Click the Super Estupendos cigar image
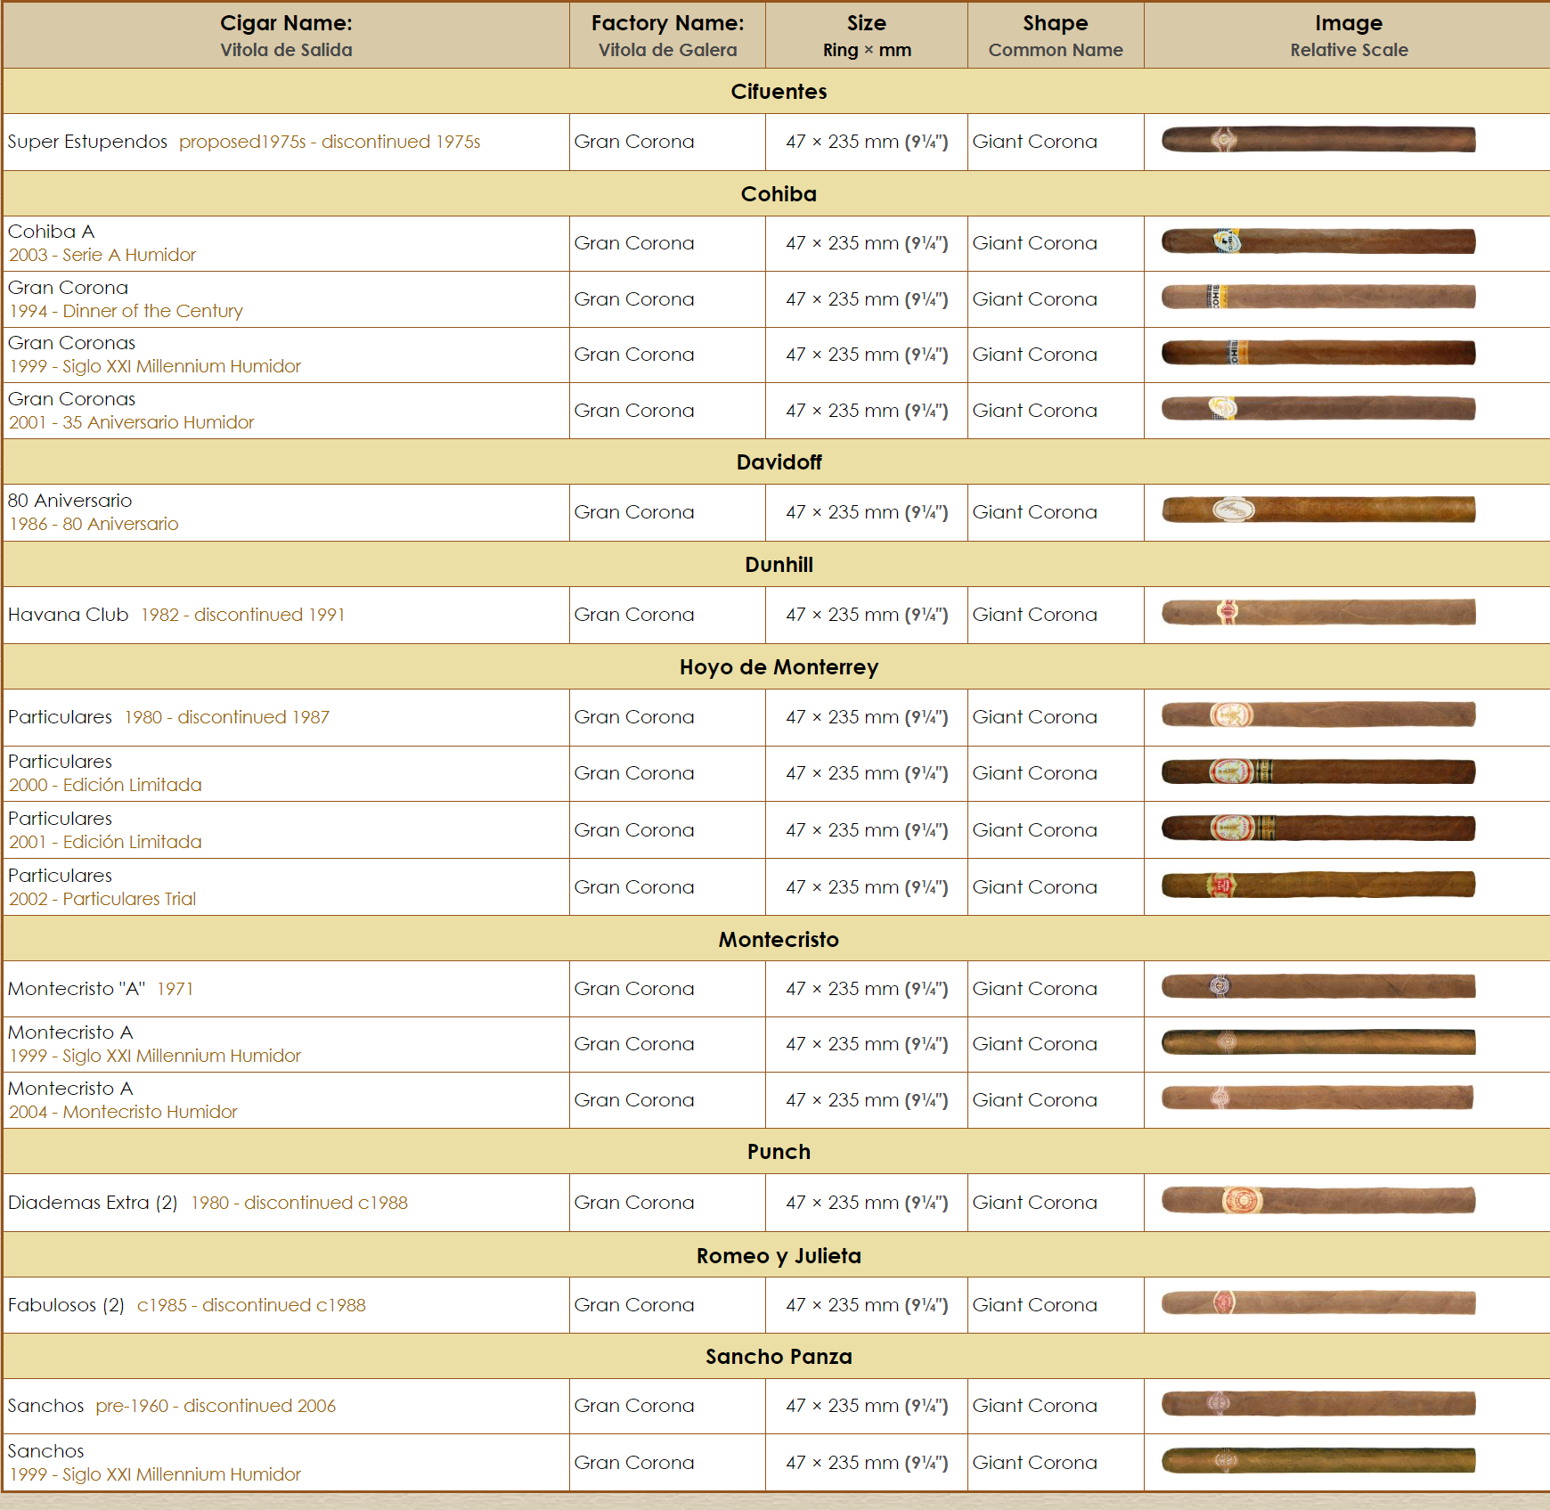Viewport: 1550px width, 1510px height. coord(1318,140)
